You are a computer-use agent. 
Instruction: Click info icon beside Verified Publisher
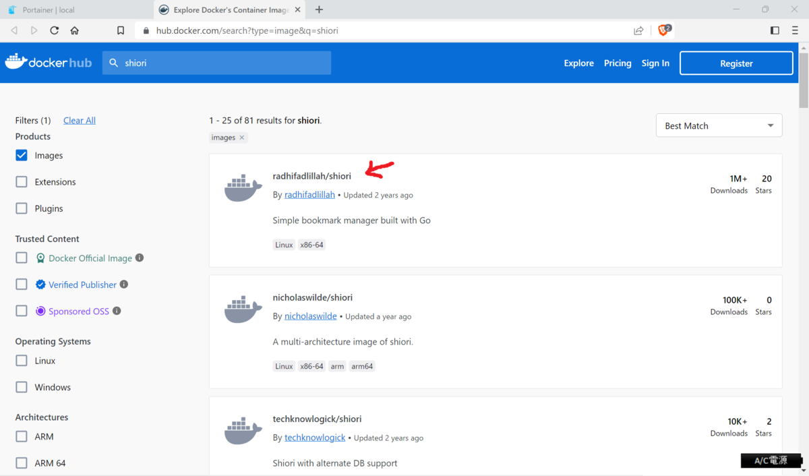(124, 285)
